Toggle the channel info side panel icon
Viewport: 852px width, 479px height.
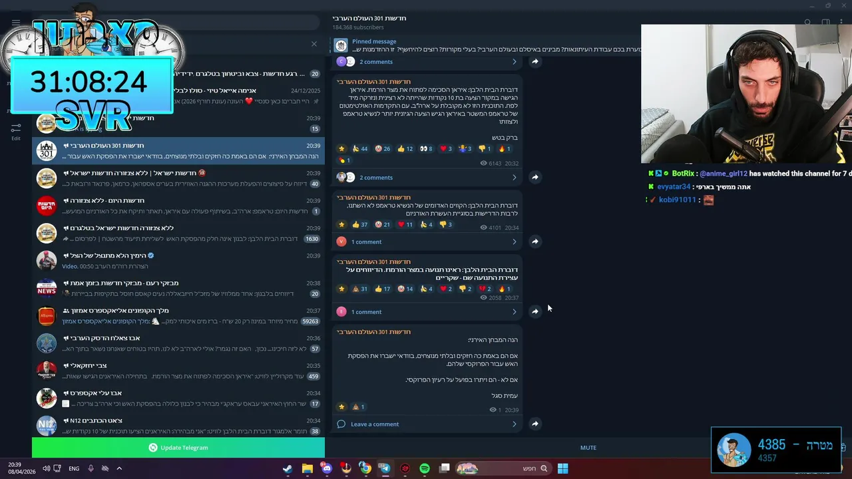[x=825, y=23]
